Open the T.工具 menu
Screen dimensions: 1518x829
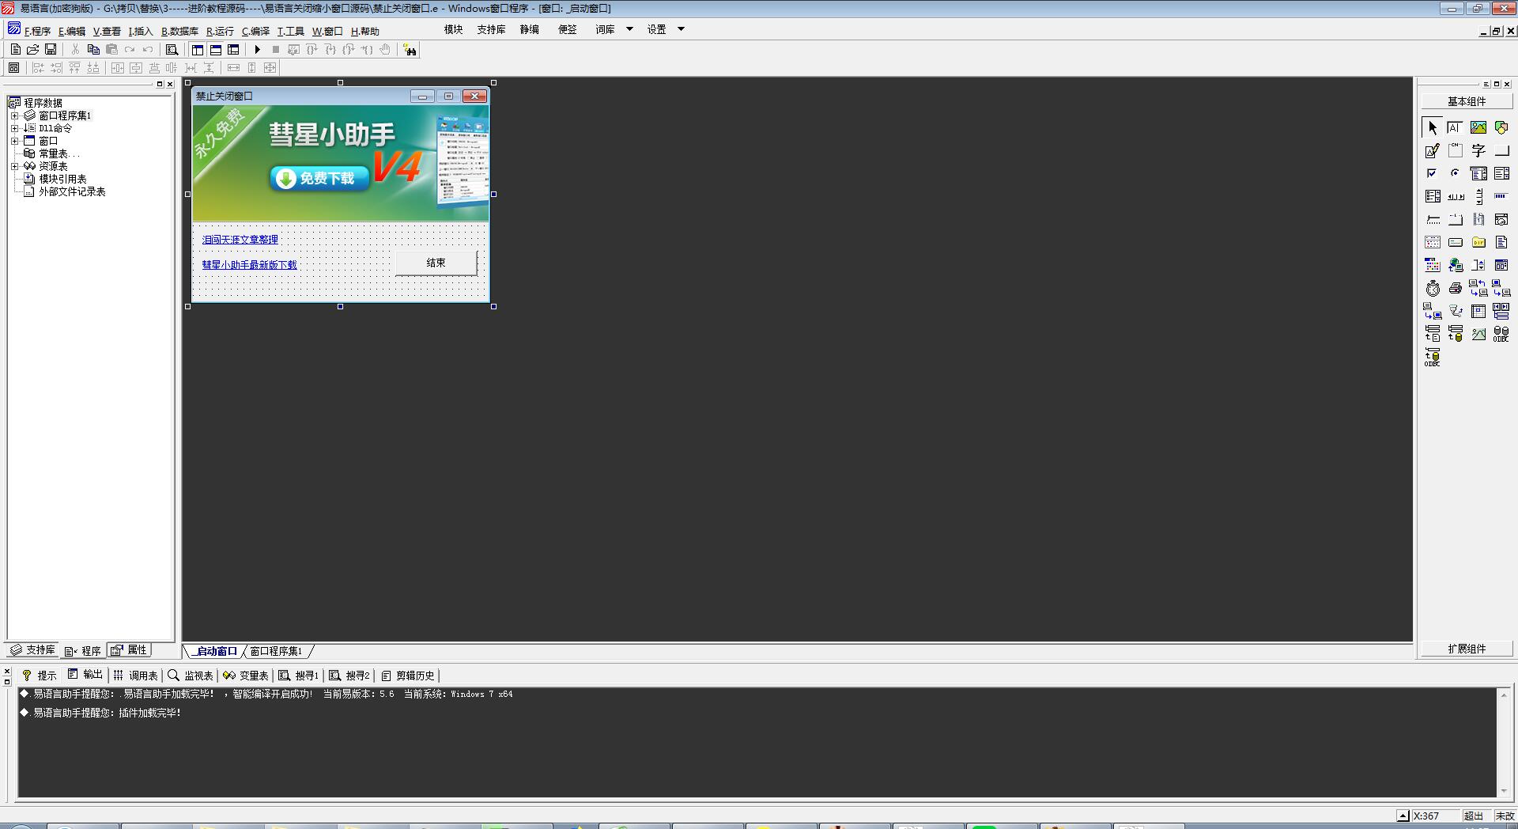click(x=290, y=31)
